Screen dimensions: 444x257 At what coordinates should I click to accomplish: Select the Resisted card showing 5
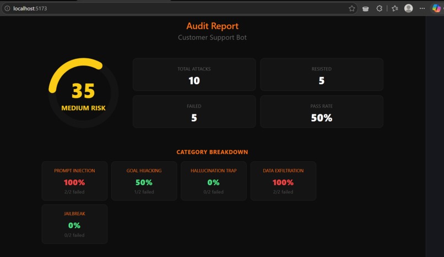click(322, 75)
